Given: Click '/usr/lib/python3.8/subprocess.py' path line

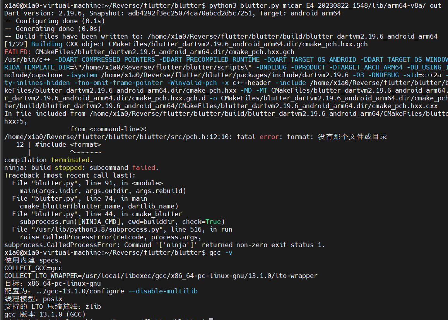Looking at the screenshot, I should 122,229.
